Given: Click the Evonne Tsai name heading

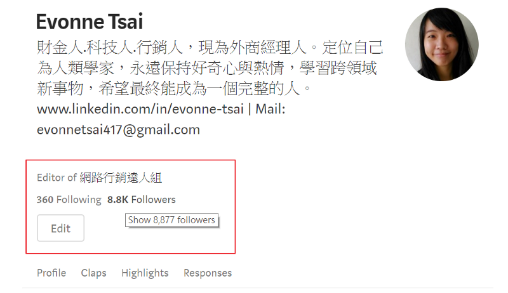Looking at the screenshot, I should [90, 22].
